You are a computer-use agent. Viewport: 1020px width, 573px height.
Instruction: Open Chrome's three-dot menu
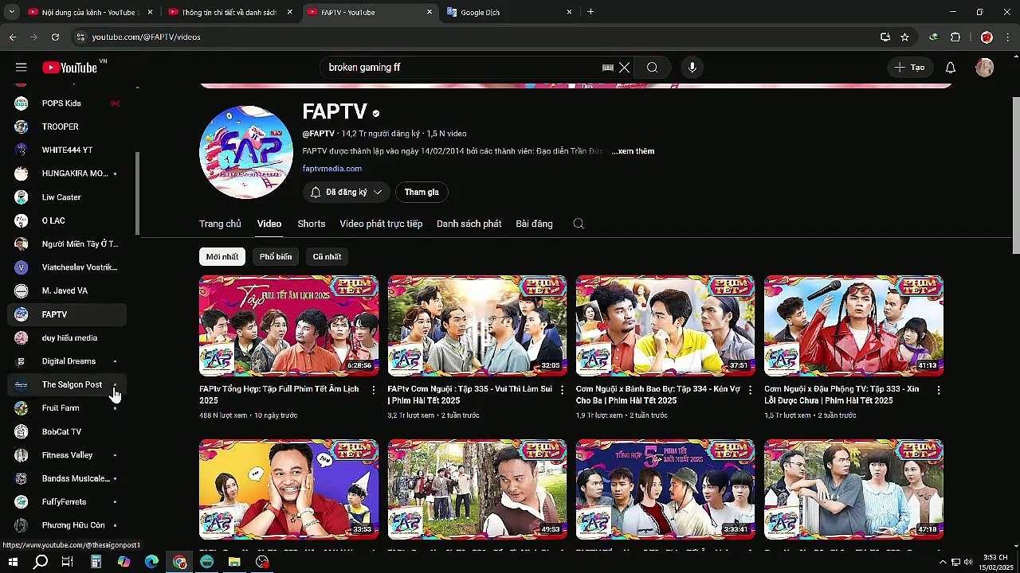coord(1008,37)
